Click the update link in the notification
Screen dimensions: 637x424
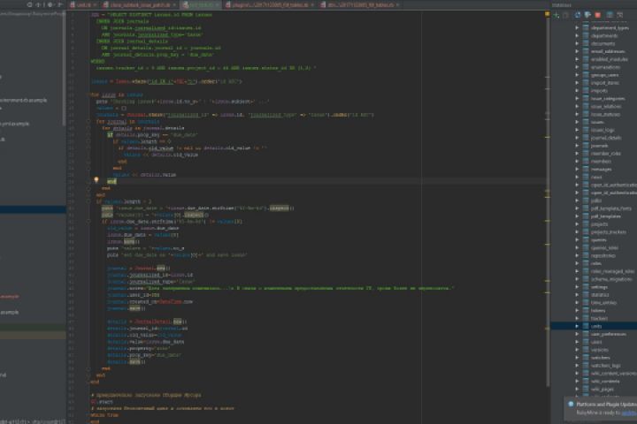coord(629,413)
